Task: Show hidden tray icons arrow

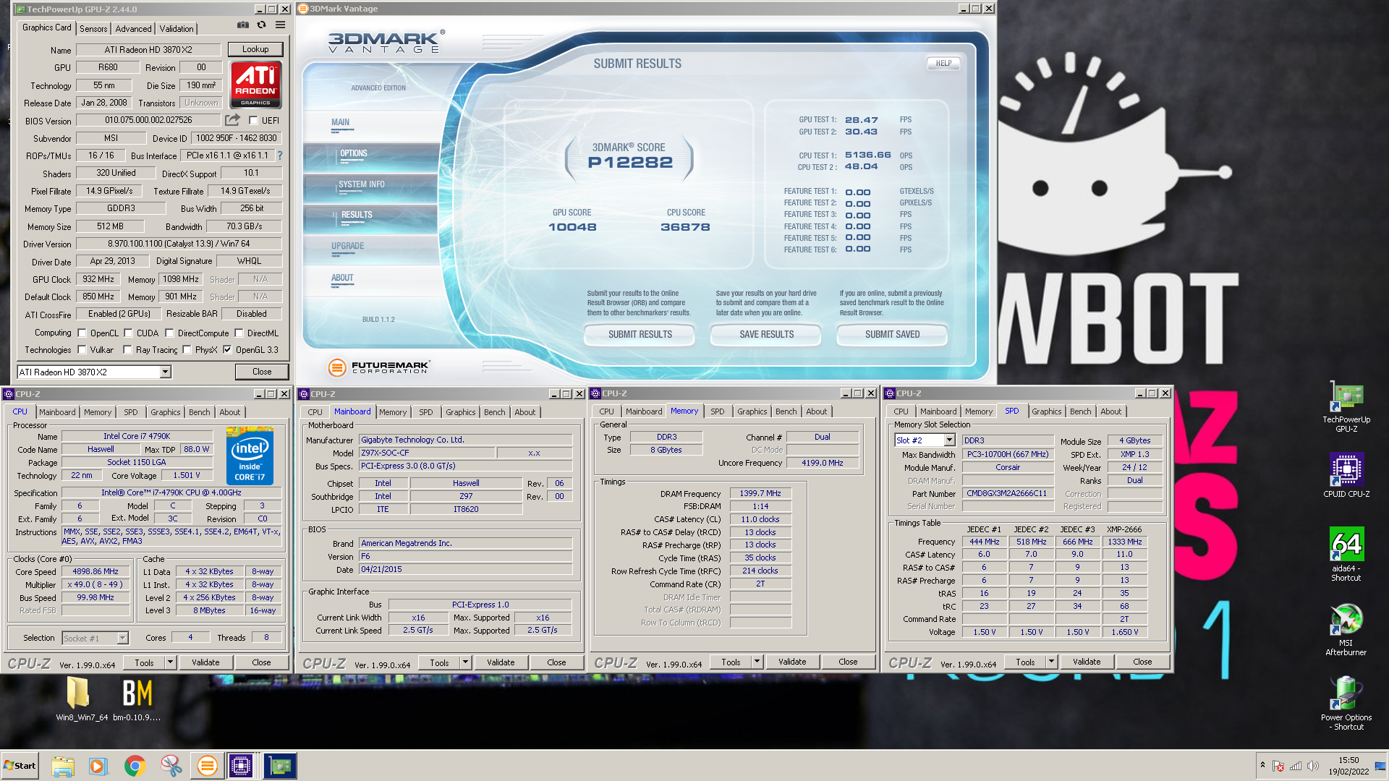Action: pos(1262,765)
